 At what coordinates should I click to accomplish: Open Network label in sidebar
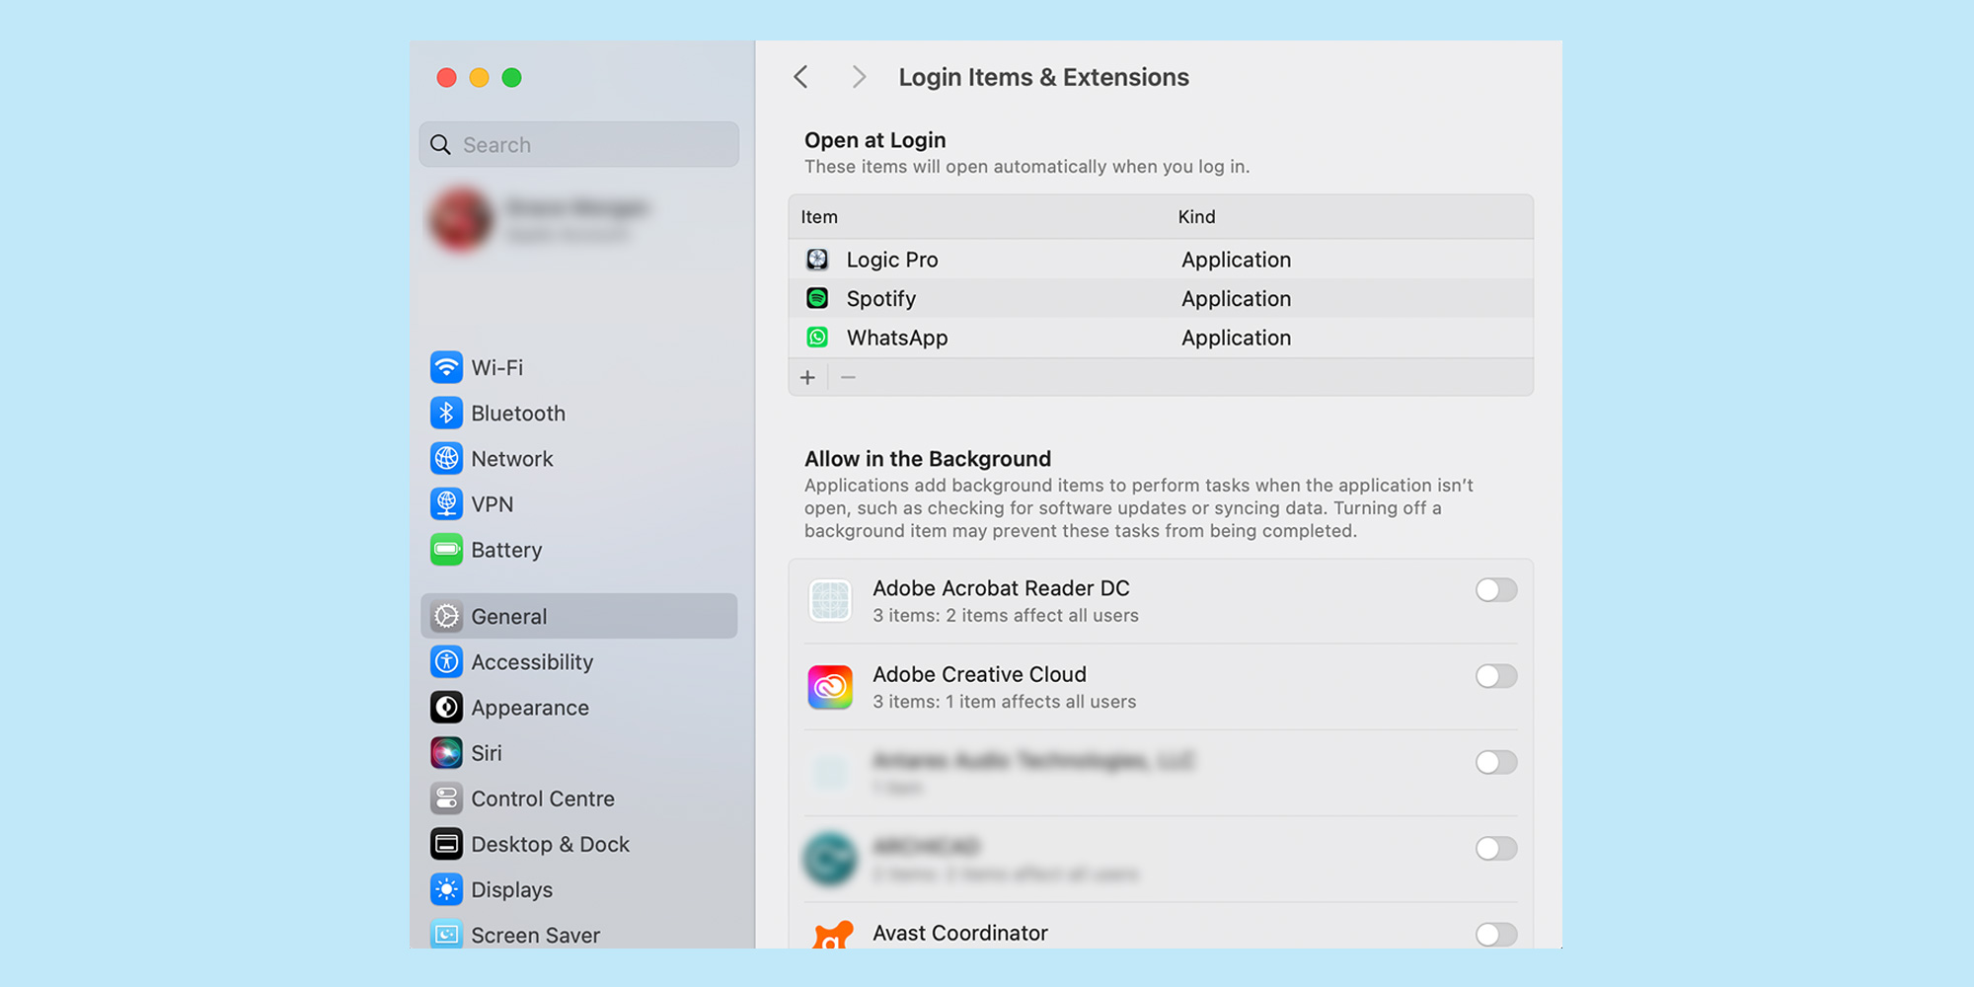[x=512, y=459]
